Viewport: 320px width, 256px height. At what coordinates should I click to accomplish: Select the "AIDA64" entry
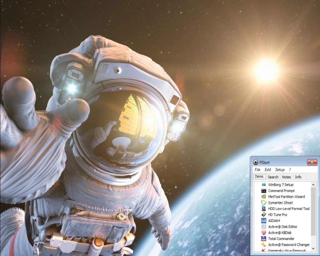[274, 220]
